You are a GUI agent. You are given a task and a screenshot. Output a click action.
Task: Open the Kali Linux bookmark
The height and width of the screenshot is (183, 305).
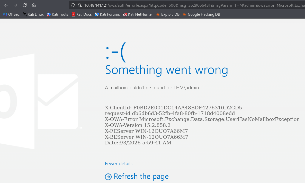(x=33, y=14)
